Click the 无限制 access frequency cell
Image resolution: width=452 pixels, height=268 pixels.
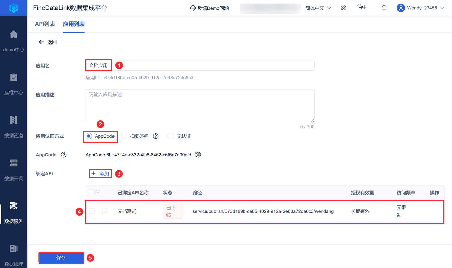401,211
